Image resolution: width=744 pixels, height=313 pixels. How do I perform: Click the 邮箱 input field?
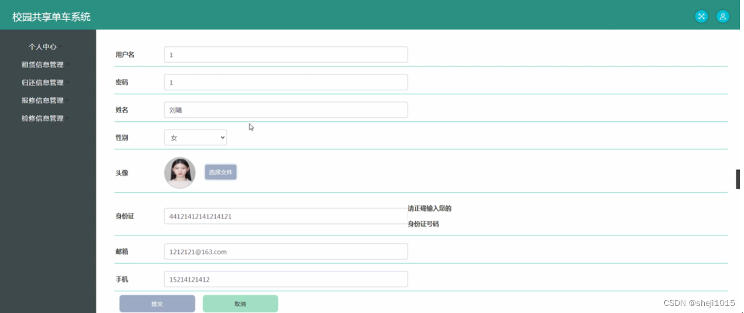pyautogui.click(x=286, y=251)
